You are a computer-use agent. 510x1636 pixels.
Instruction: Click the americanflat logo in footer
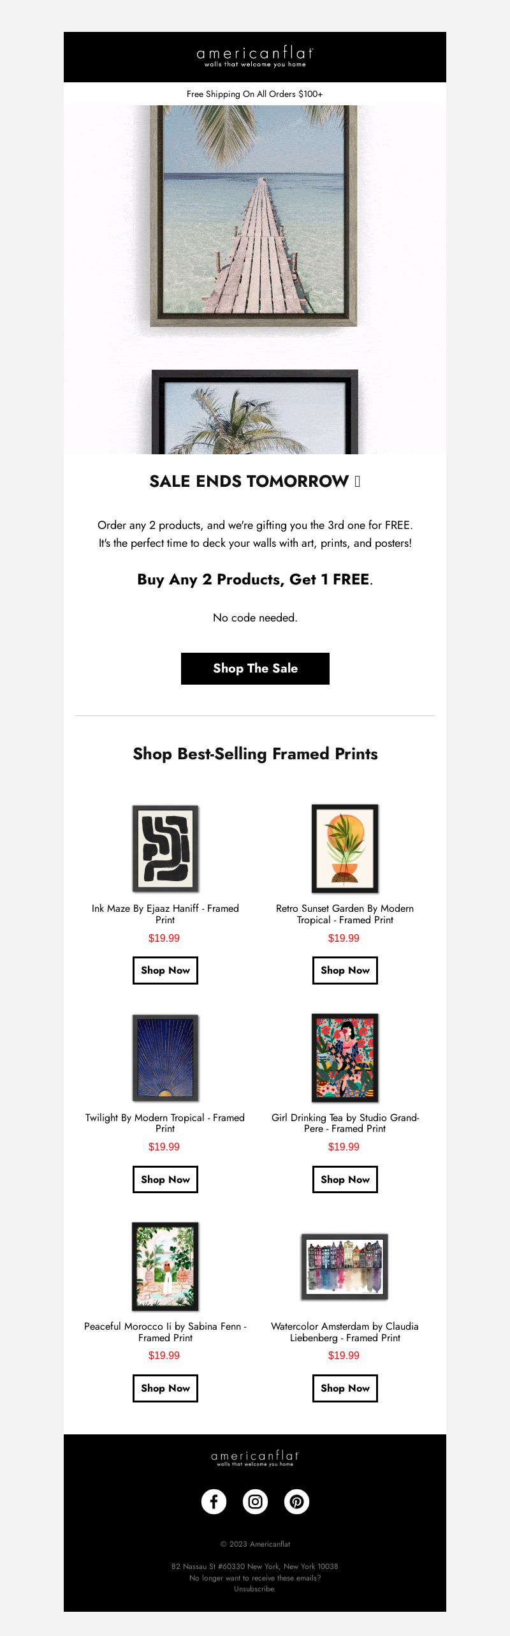pyautogui.click(x=255, y=1459)
